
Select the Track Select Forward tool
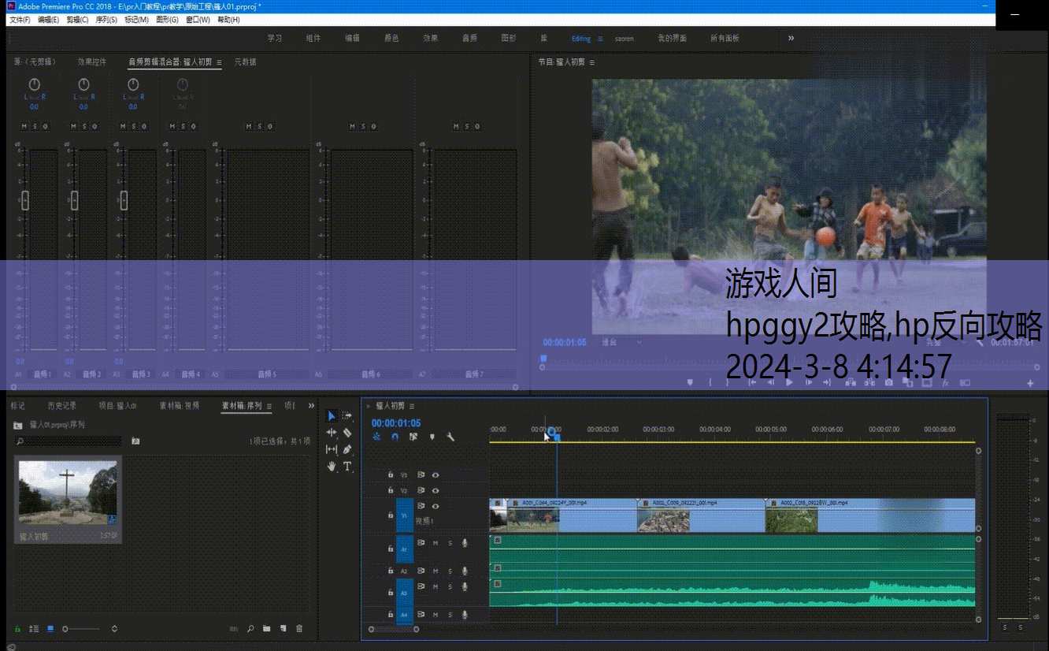(347, 415)
